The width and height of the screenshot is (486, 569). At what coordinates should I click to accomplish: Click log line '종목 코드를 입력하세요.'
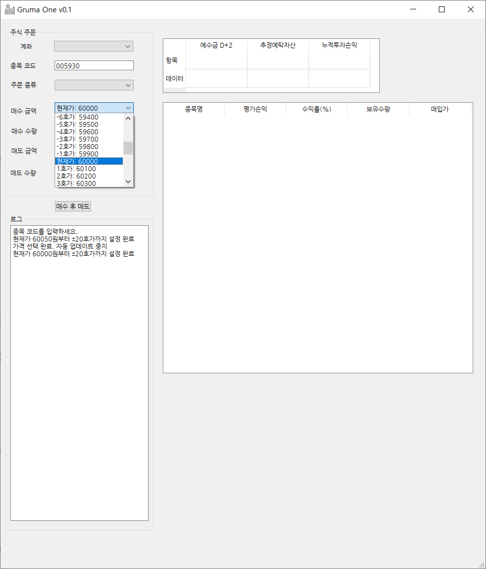coord(45,231)
